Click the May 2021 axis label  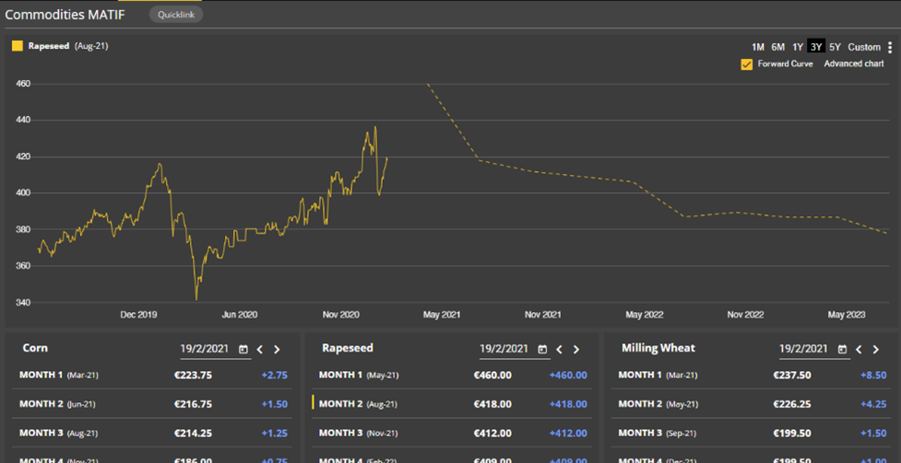point(442,315)
